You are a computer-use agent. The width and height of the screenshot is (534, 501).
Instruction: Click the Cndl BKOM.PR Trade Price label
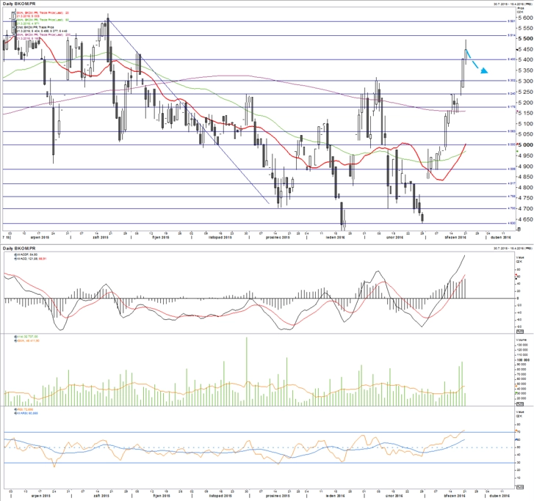(35, 27)
